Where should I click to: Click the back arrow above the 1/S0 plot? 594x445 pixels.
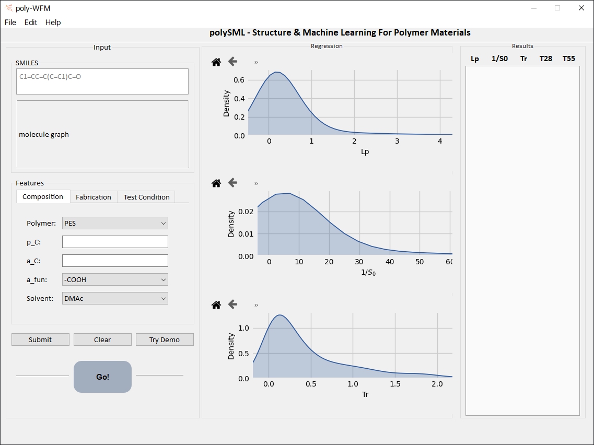click(x=232, y=183)
